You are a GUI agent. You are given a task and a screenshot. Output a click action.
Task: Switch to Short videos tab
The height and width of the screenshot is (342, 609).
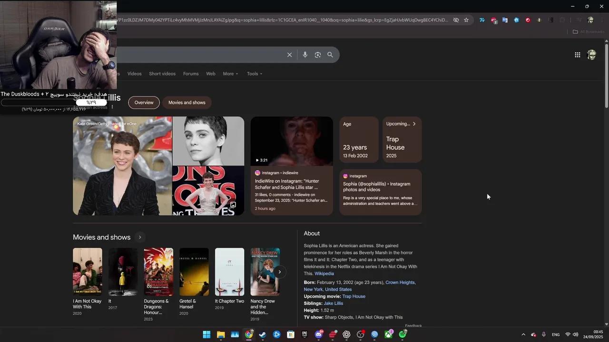pyautogui.click(x=162, y=74)
